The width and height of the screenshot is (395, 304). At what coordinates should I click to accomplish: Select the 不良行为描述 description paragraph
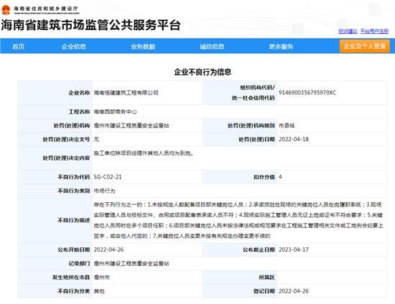tap(238, 220)
